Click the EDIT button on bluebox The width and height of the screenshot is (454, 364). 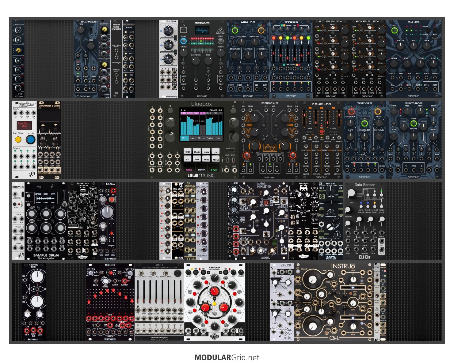coord(197,159)
